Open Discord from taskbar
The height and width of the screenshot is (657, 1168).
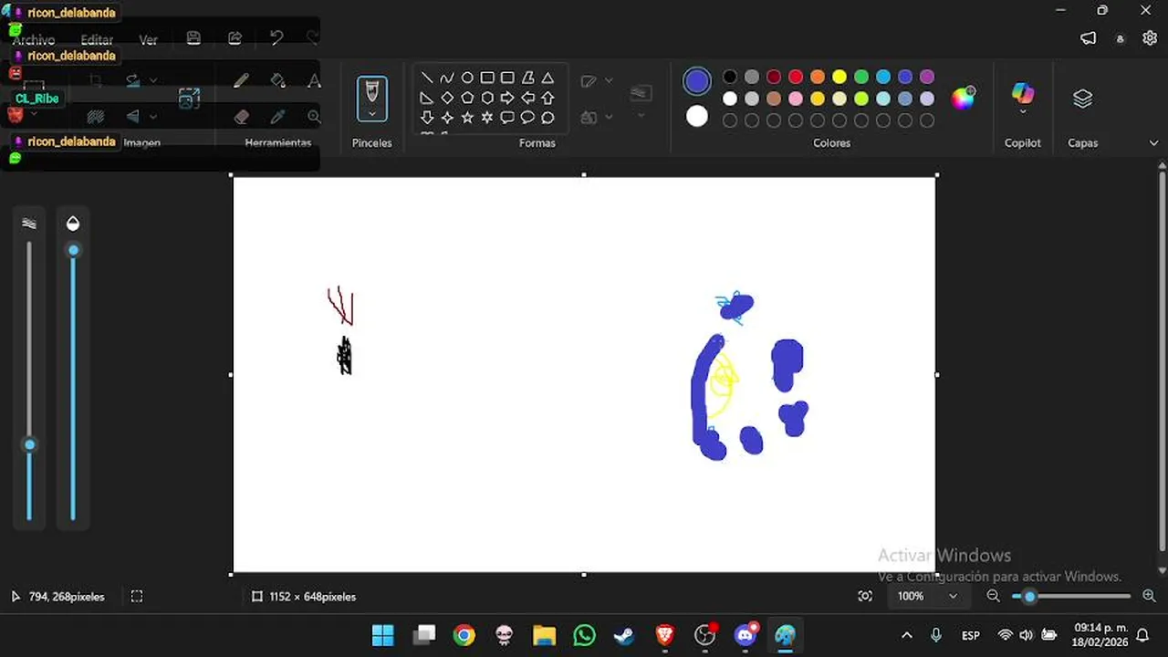pyautogui.click(x=746, y=635)
